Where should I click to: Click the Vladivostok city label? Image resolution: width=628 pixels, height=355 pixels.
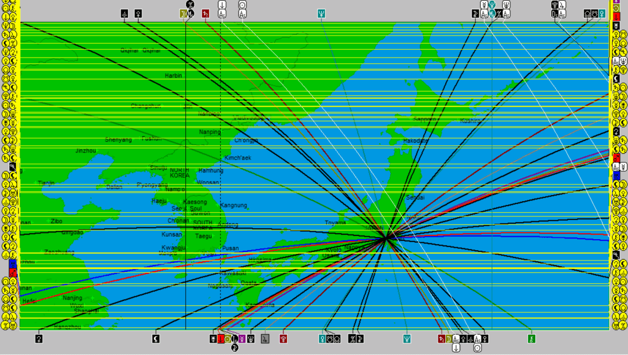[x=249, y=118]
